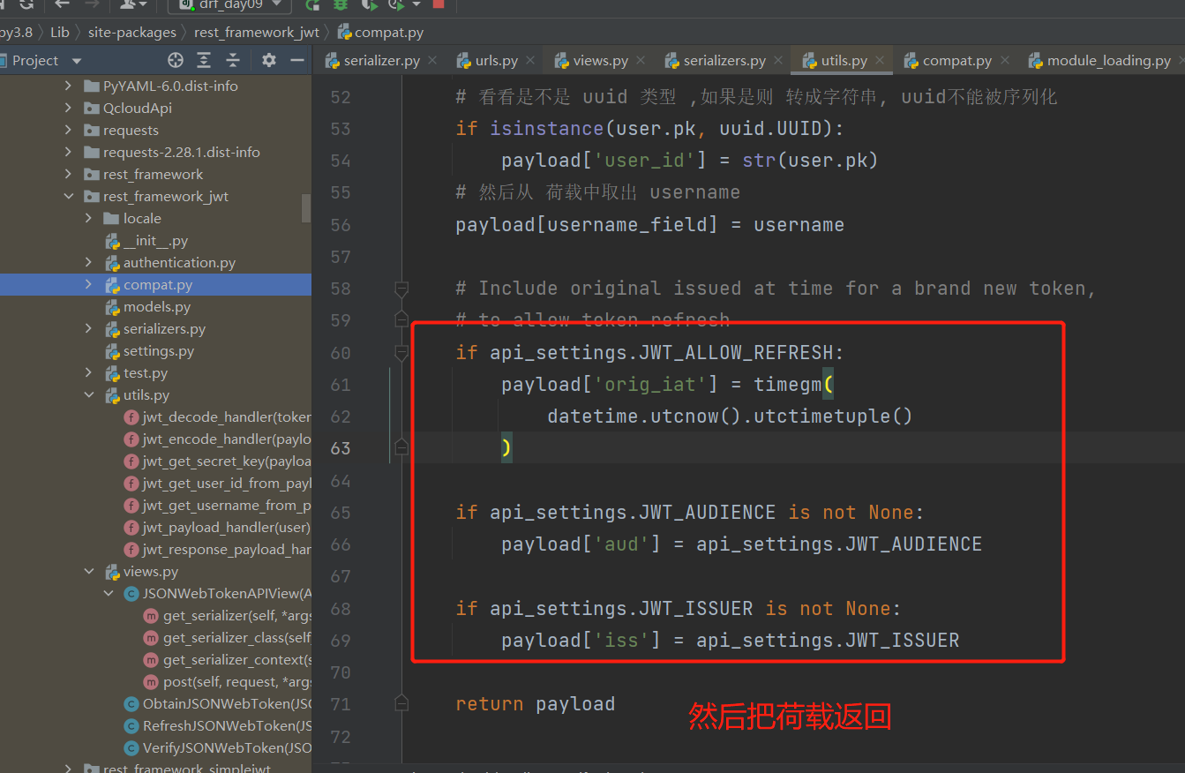
Task: Click the site-packages breadcrumb
Action: [132, 33]
